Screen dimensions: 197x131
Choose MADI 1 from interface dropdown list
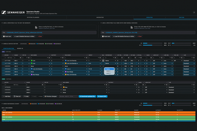tap(109, 71)
